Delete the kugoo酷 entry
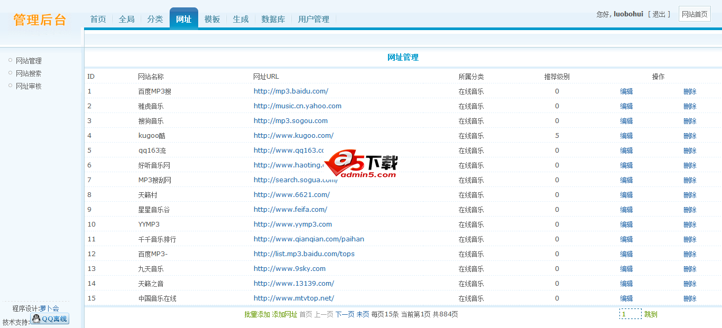 (690, 136)
